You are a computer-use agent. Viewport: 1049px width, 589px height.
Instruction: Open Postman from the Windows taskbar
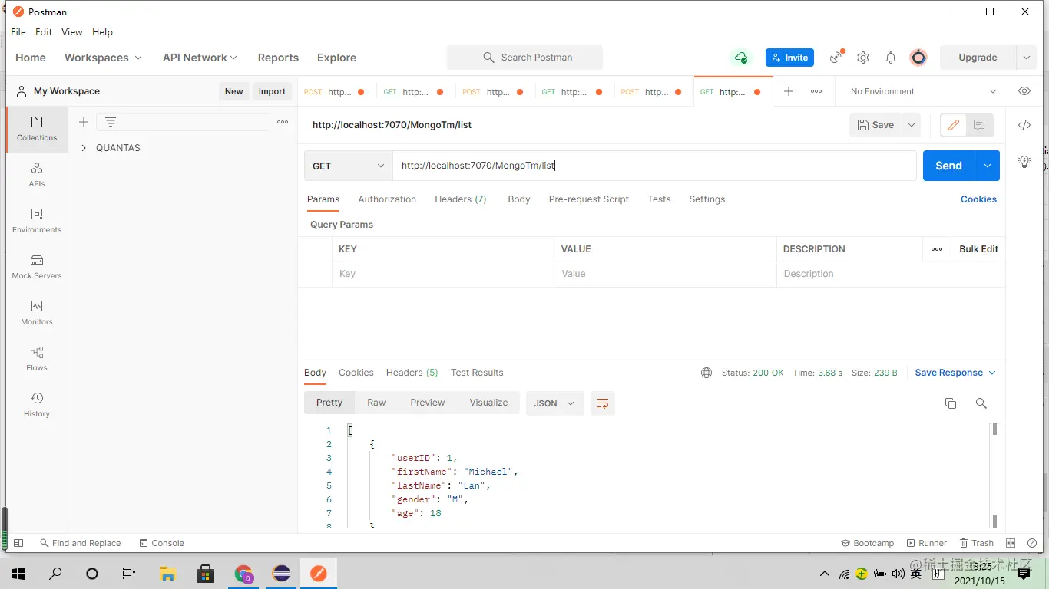click(318, 573)
